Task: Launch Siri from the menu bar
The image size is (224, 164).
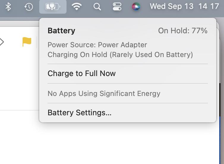Action: pyautogui.click(x=136, y=7)
